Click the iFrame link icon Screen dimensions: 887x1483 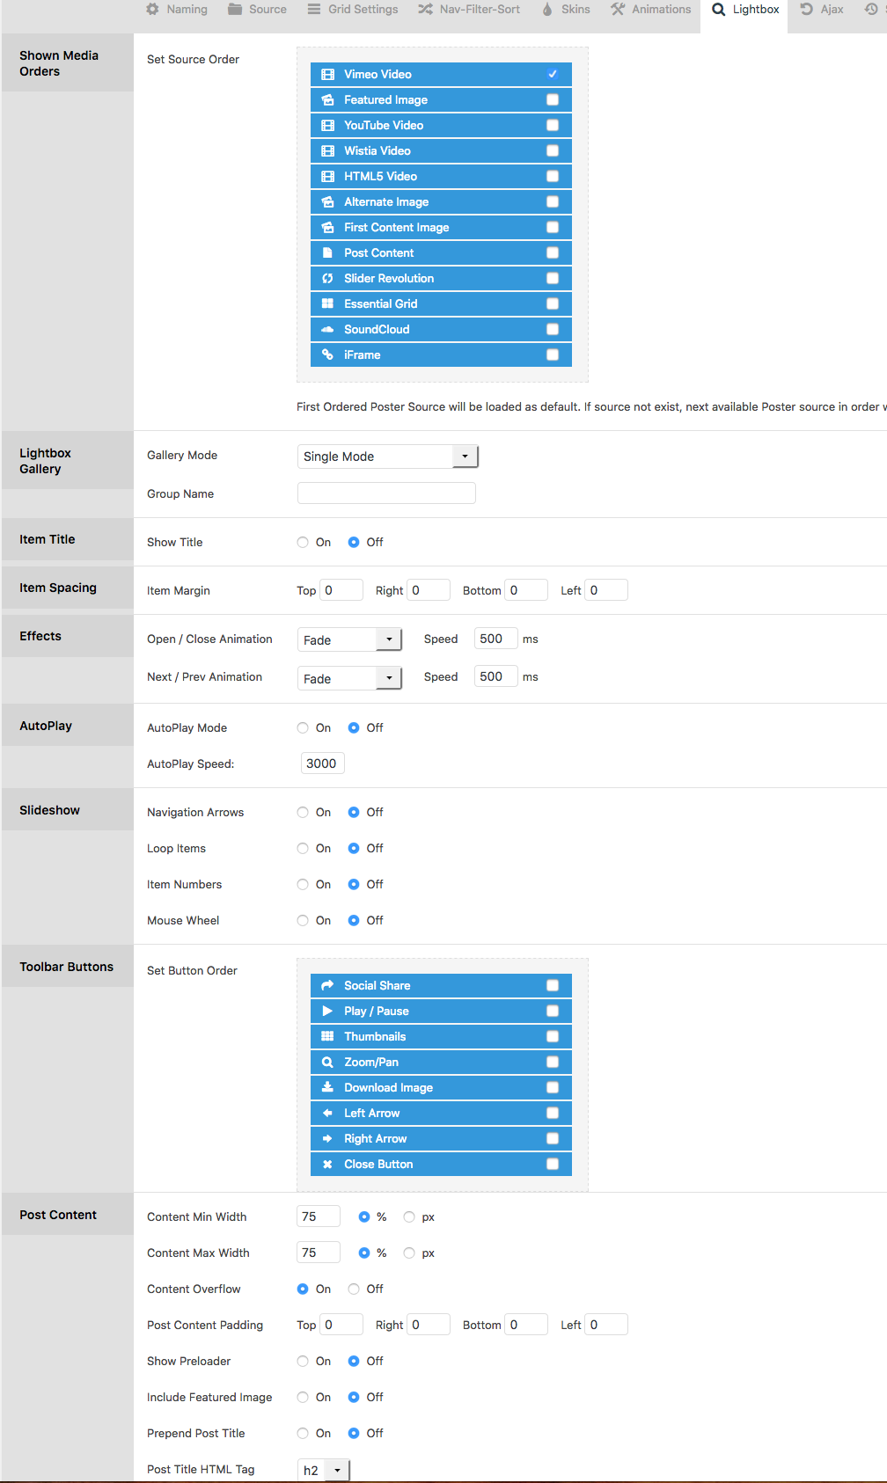click(x=327, y=355)
